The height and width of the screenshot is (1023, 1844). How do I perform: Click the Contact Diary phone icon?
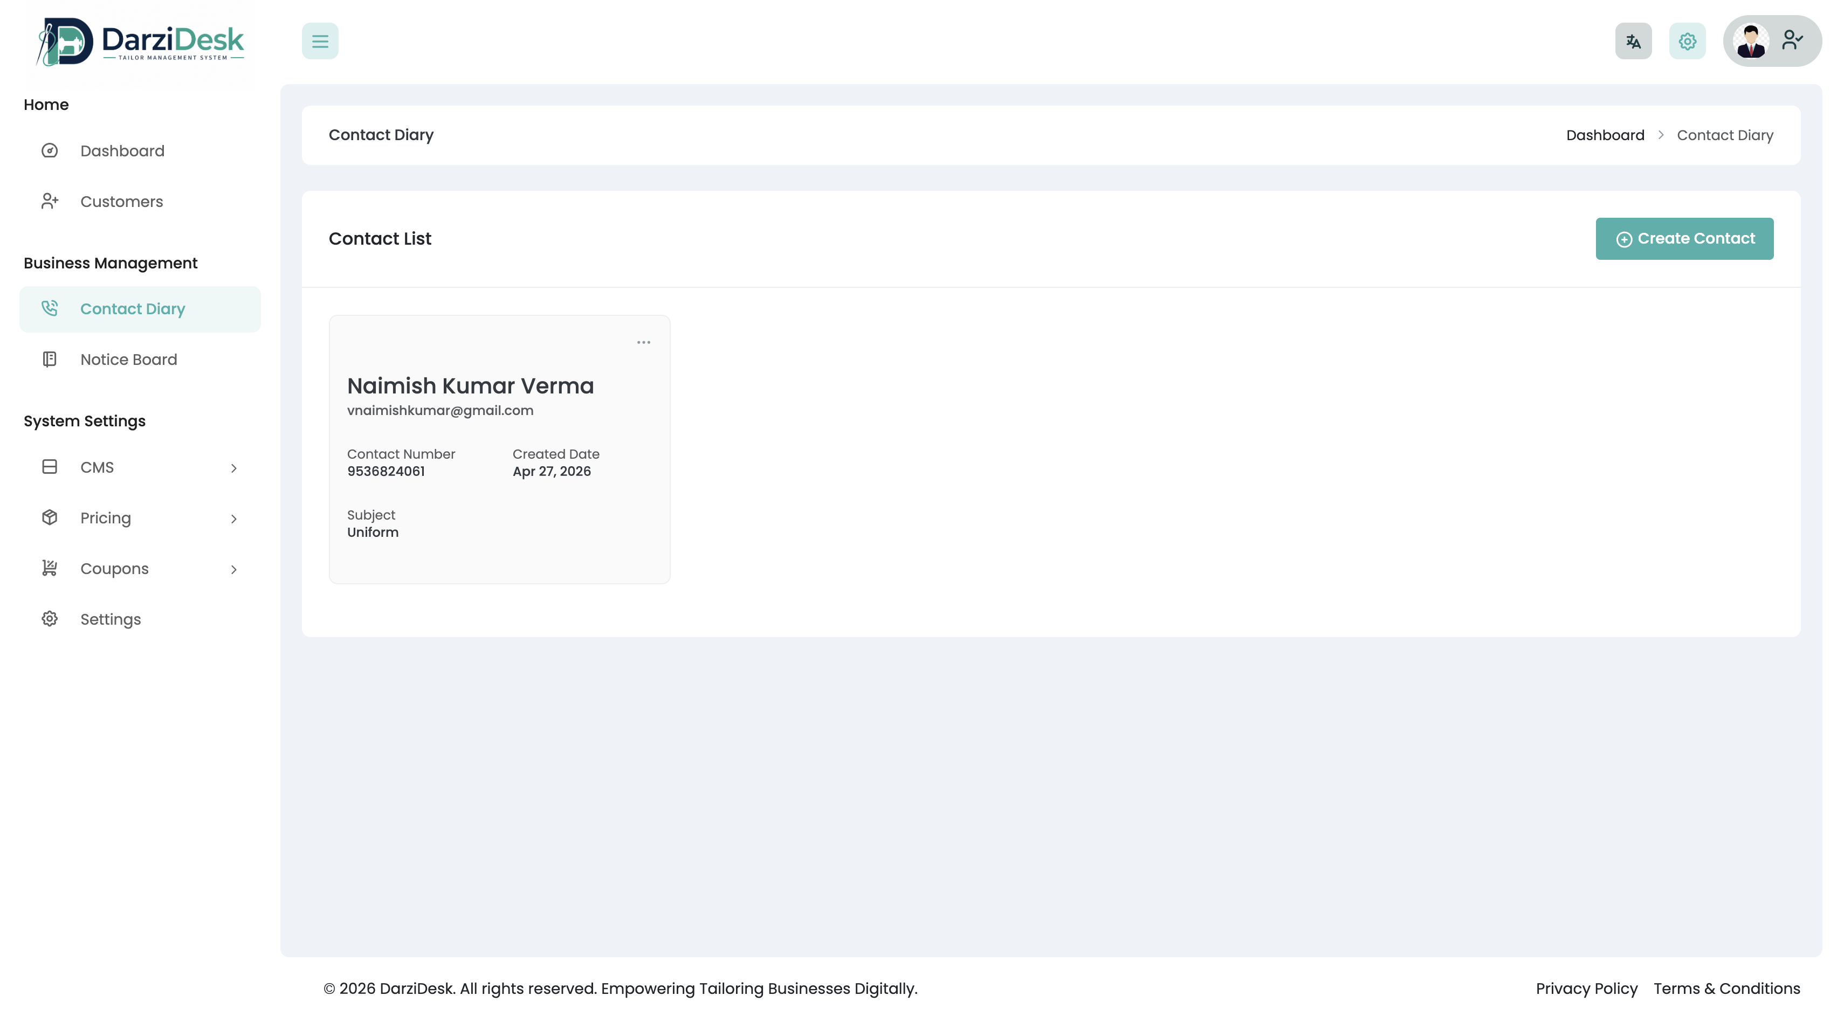click(x=50, y=308)
